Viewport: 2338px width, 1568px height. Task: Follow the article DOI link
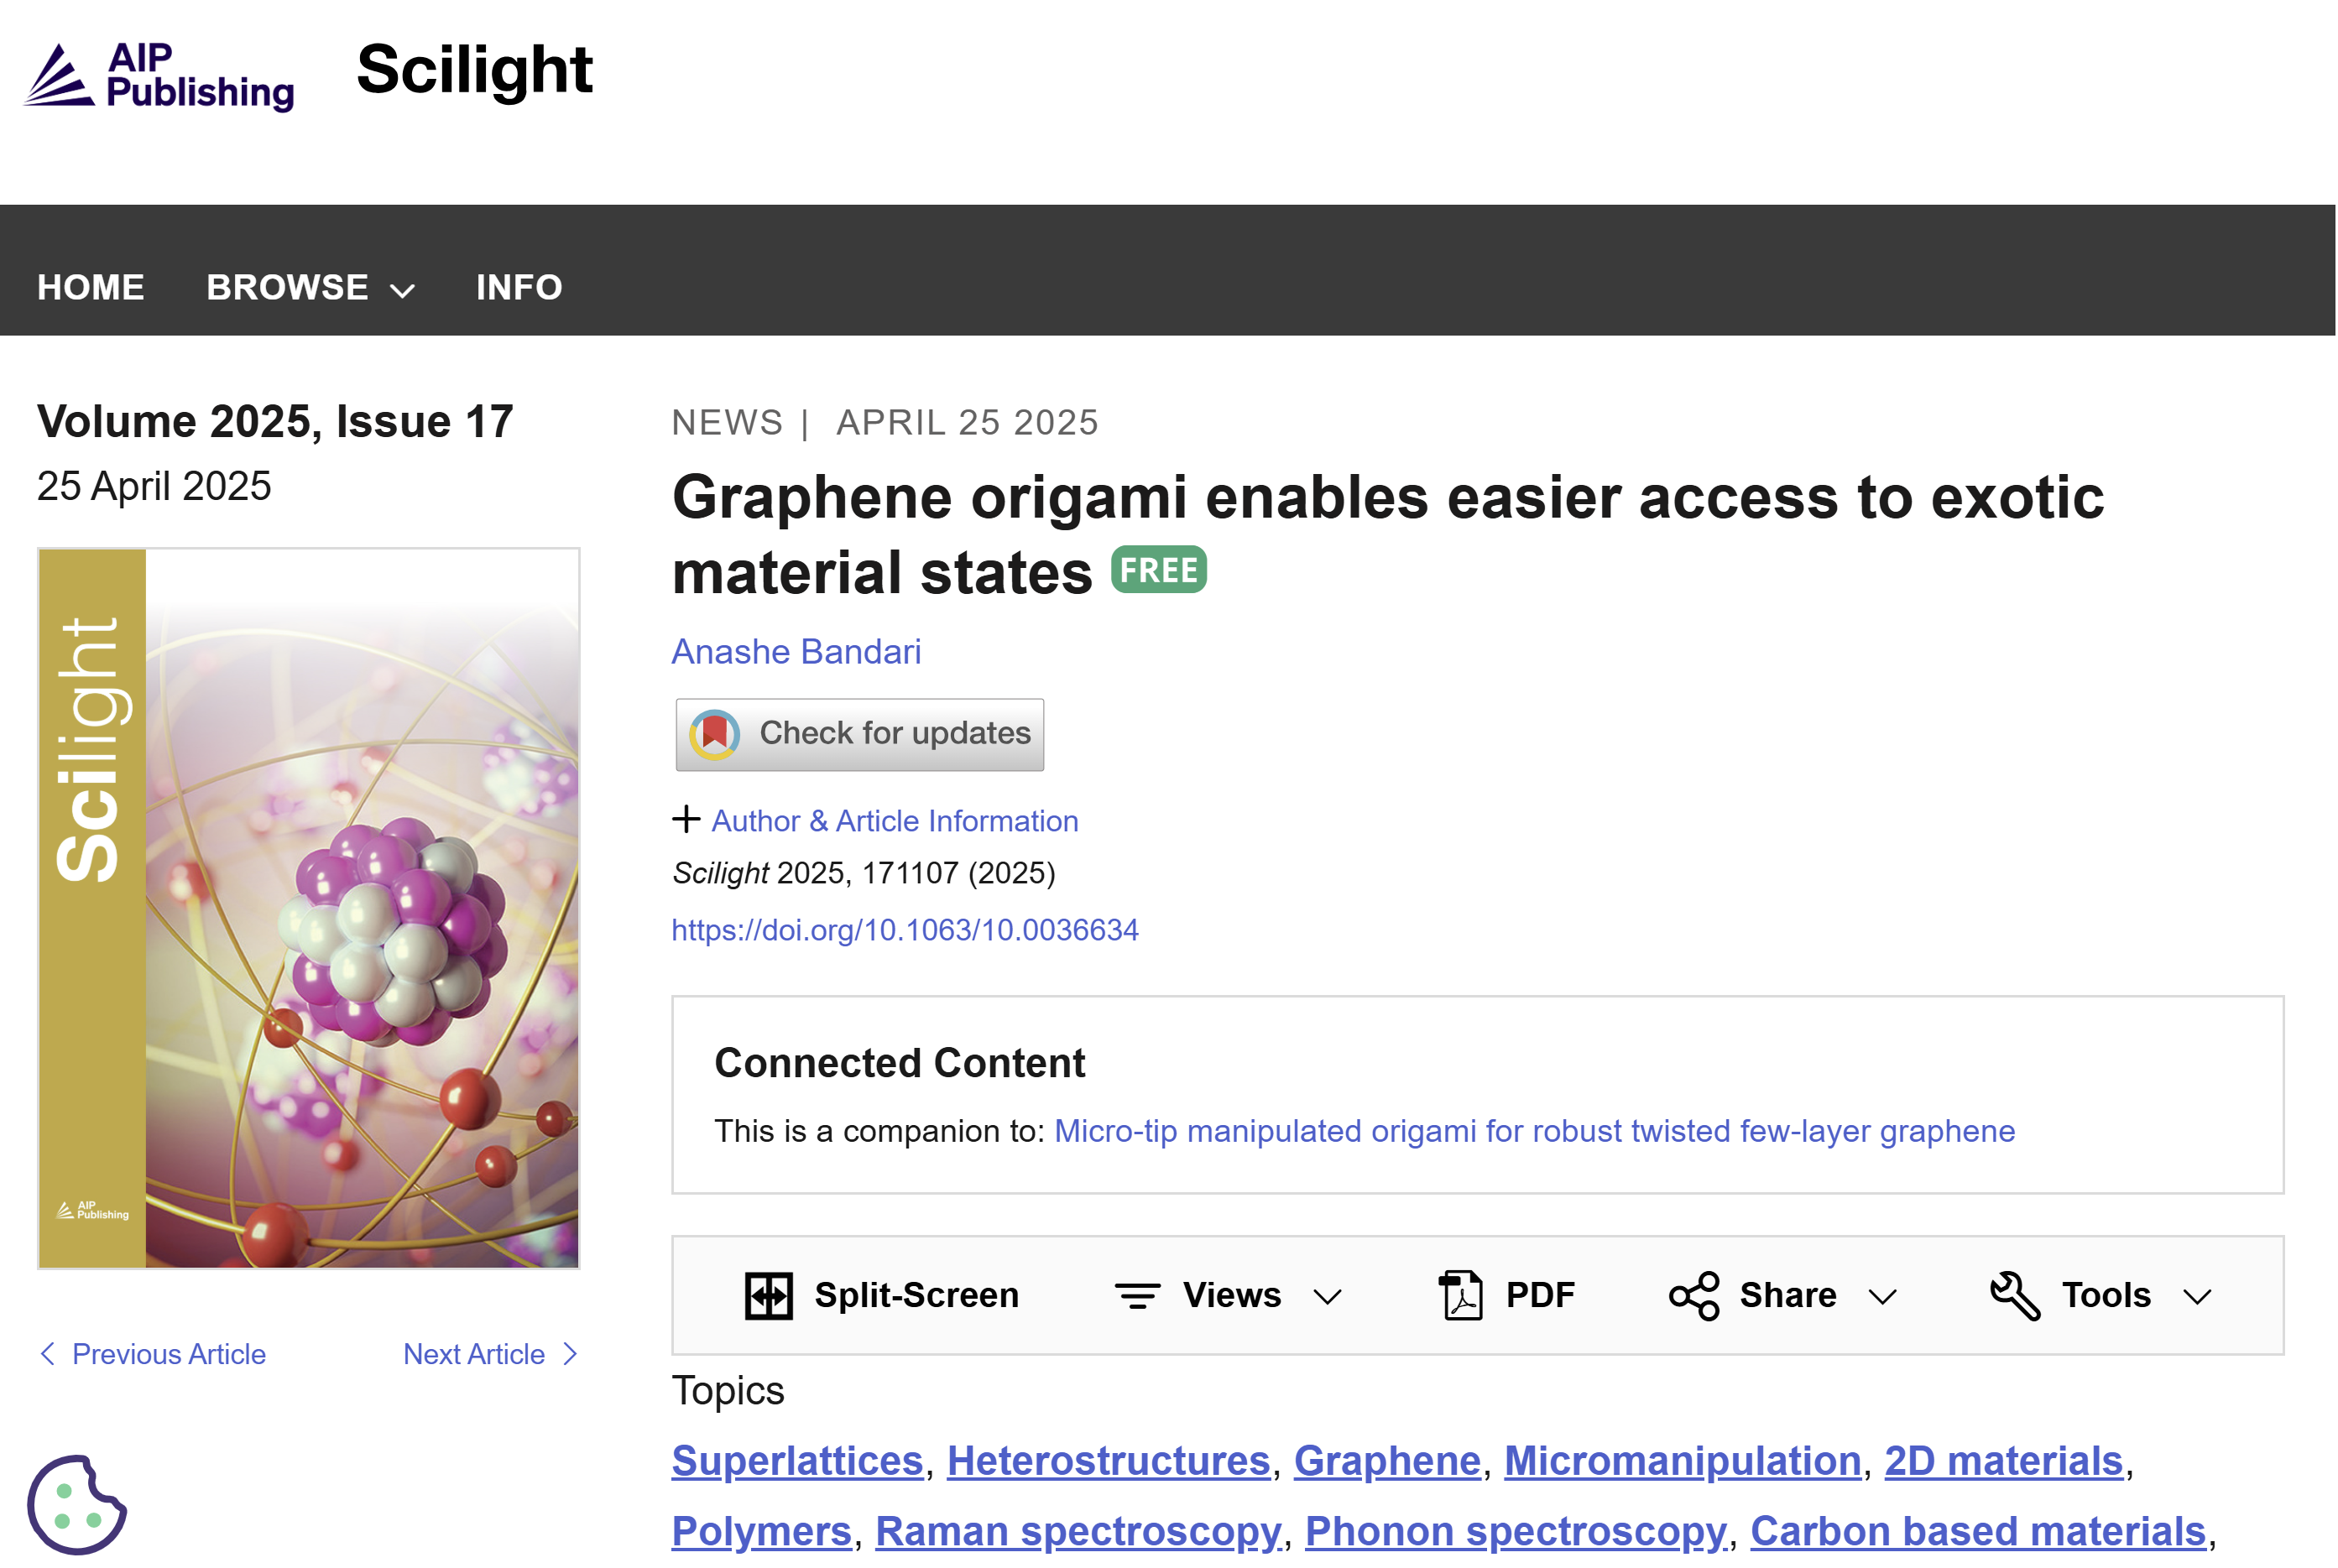(904, 930)
